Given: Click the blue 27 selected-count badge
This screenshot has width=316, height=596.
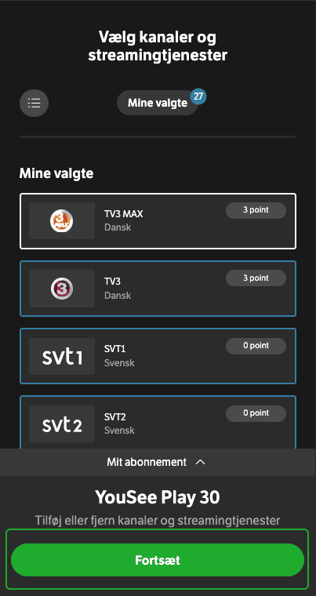Looking at the screenshot, I should (x=198, y=96).
